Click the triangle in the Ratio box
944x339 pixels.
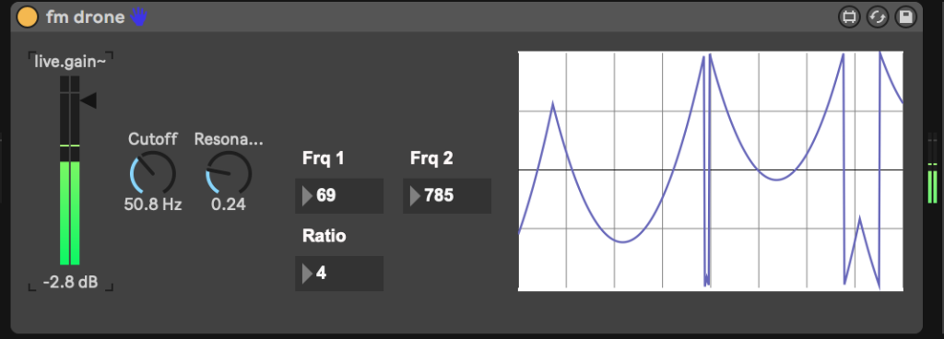(307, 274)
